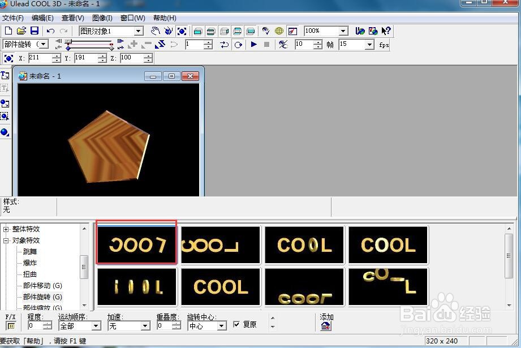Select the insert graphics tool in left toolbar

point(5,104)
